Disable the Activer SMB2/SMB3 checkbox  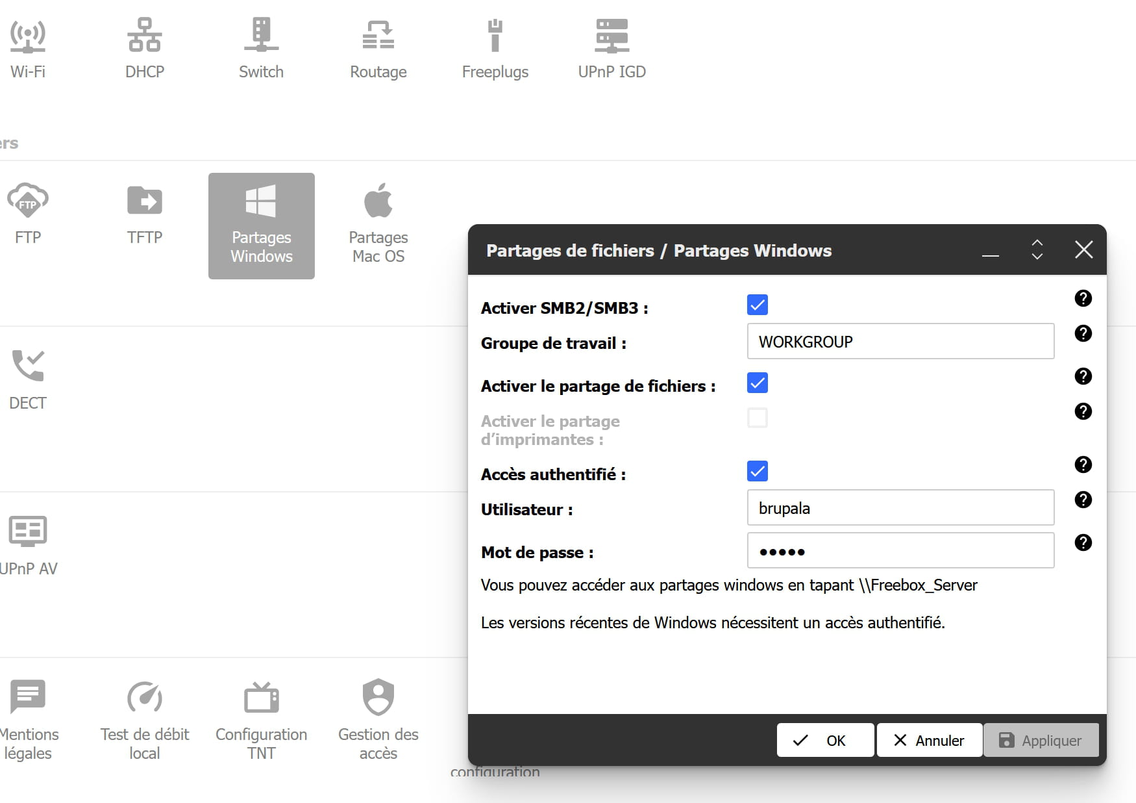pyautogui.click(x=758, y=305)
